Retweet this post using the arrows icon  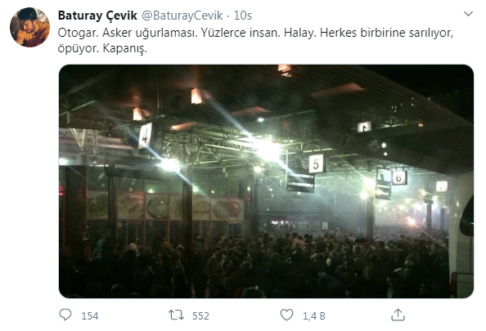coord(176,315)
